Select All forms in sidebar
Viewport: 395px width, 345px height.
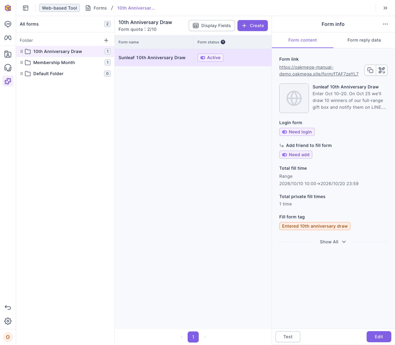click(x=65, y=24)
